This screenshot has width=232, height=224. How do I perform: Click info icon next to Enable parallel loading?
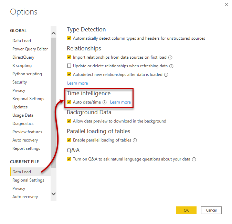(135, 140)
